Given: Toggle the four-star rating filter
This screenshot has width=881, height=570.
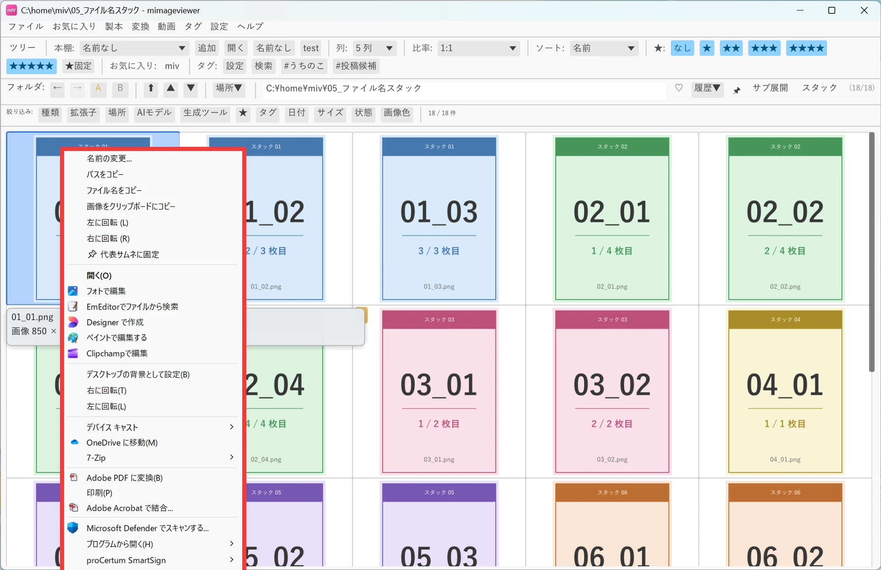Looking at the screenshot, I should [x=806, y=48].
